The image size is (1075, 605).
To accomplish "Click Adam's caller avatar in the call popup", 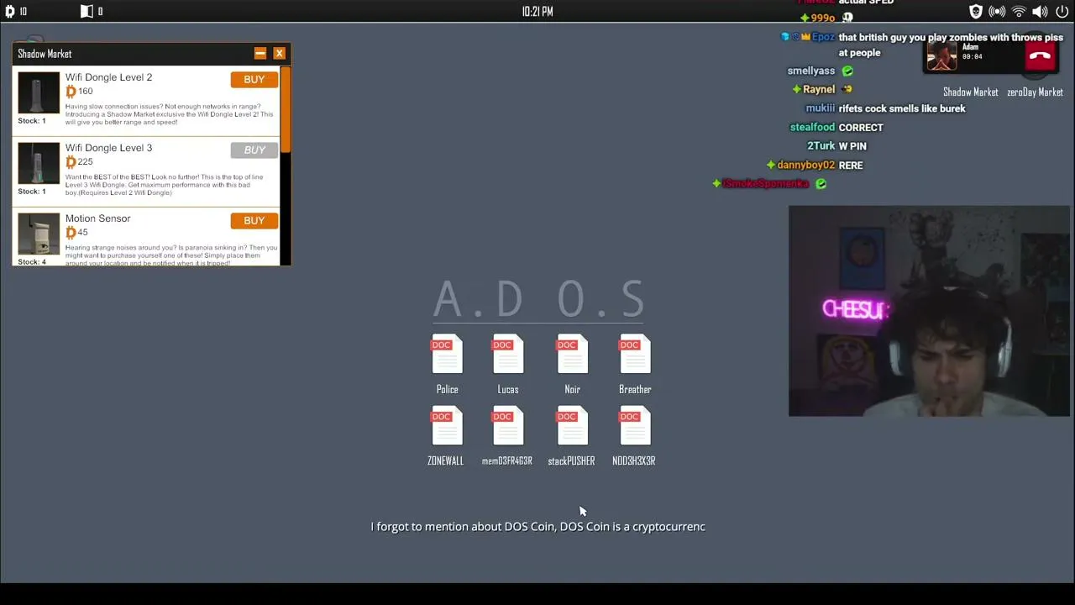I will click(941, 56).
